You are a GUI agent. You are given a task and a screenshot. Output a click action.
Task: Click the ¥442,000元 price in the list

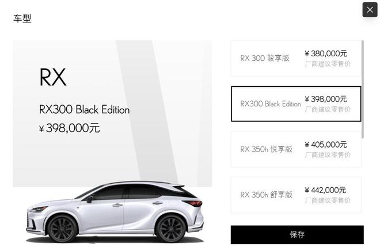point(325,190)
